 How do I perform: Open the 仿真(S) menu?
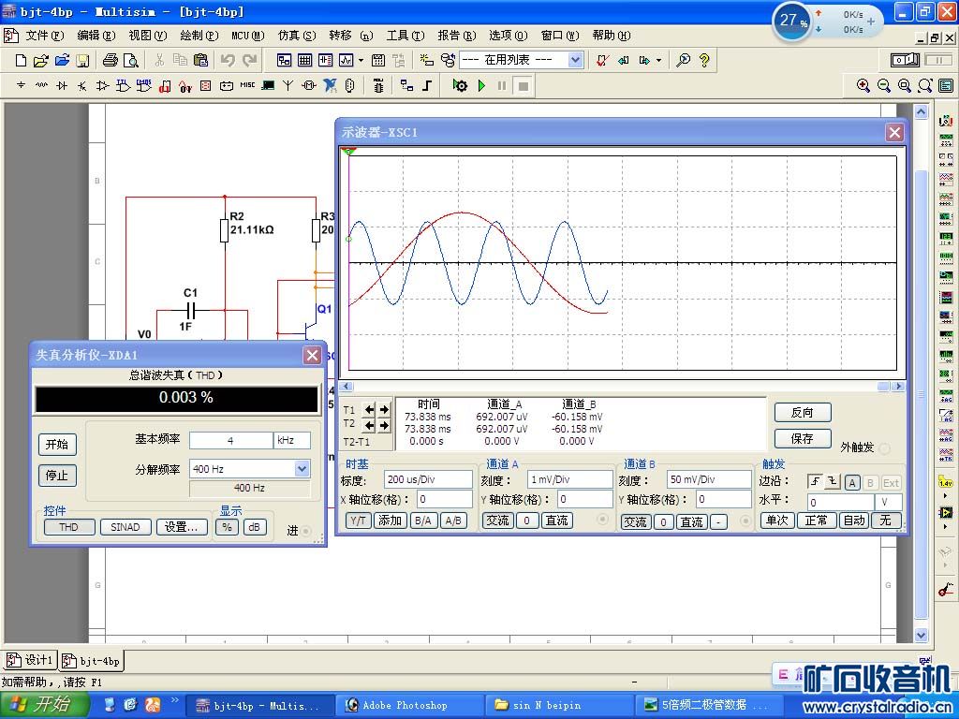coord(296,36)
